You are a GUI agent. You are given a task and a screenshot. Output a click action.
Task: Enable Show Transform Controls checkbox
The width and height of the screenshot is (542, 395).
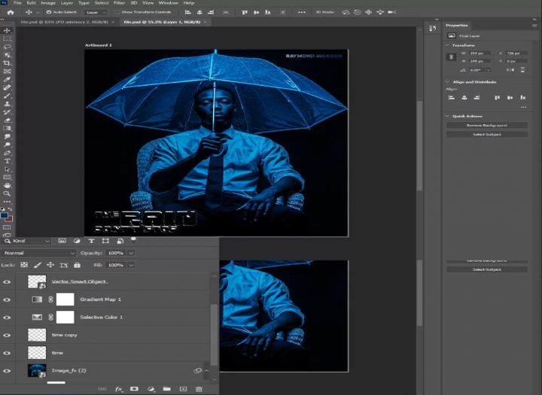(117, 12)
